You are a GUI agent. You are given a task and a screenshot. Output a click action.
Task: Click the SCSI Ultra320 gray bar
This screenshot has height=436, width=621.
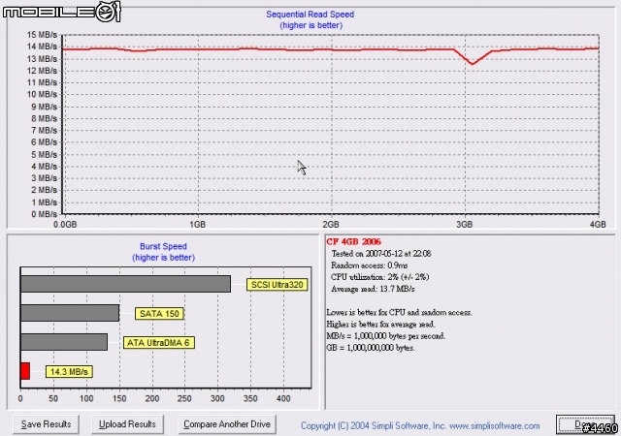125,284
